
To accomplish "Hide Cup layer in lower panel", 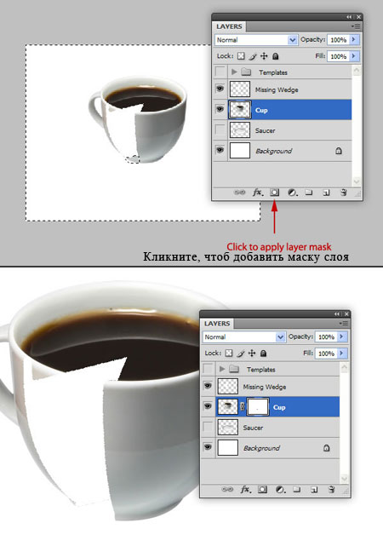I will point(209,406).
